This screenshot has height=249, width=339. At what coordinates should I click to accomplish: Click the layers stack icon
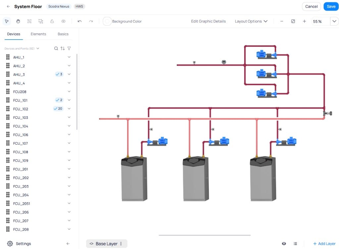(x=284, y=244)
